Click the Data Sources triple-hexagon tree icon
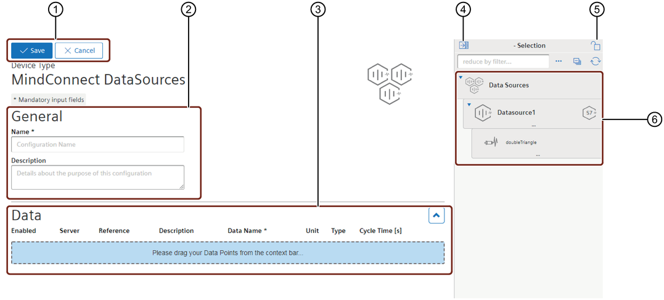Viewport: 664px width, 300px height. (x=475, y=85)
